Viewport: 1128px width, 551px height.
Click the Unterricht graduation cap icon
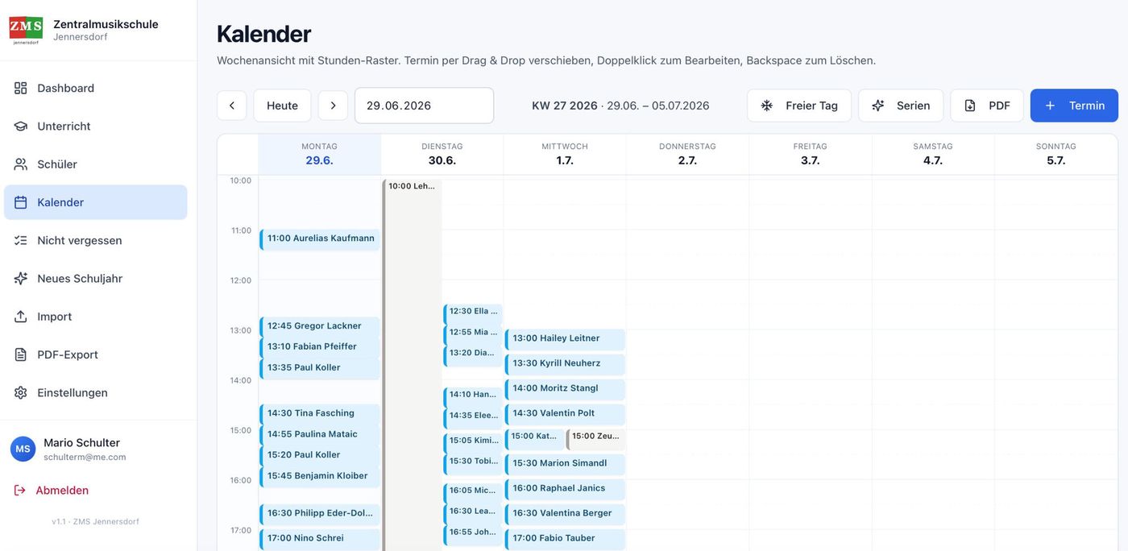click(21, 126)
